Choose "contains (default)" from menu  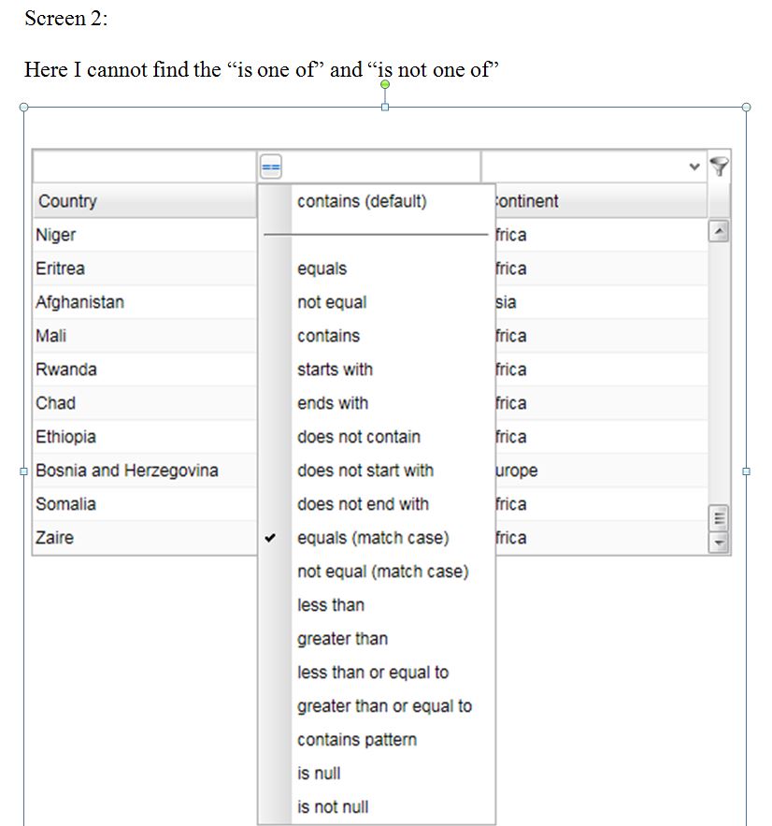point(362,201)
